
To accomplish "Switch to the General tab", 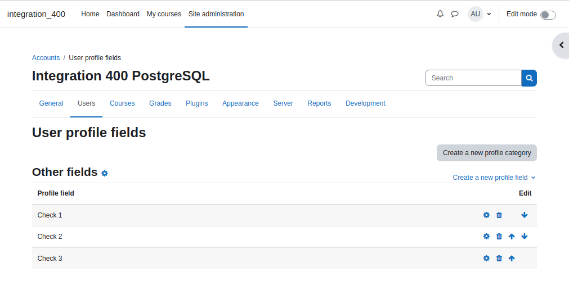I will [x=51, y=103].
